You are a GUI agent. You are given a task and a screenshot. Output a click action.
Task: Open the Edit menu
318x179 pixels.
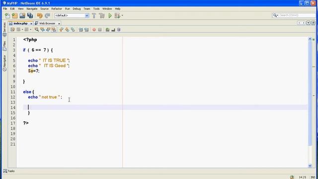click(12, 9)
